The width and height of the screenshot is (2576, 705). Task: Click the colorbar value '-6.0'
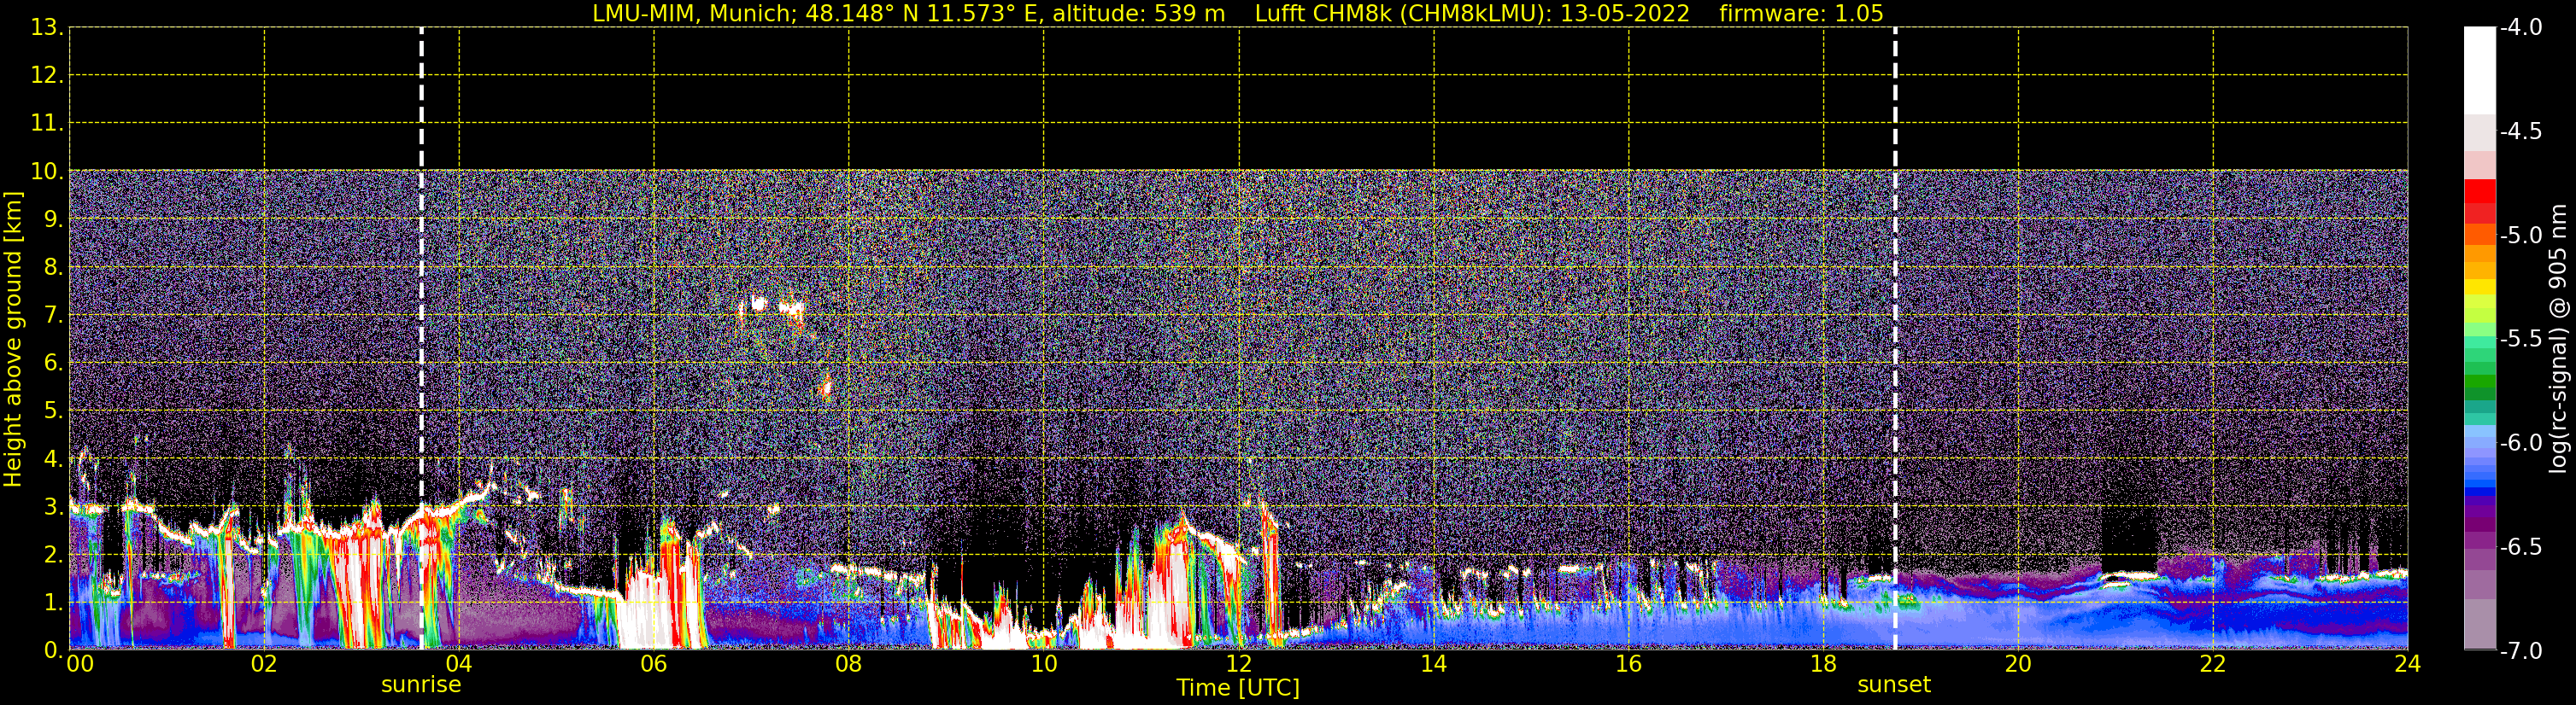(x=2521, y=443)
